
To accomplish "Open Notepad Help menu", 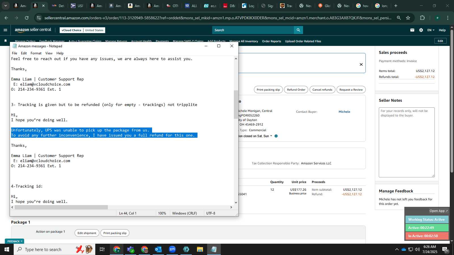I will point(60,53).
